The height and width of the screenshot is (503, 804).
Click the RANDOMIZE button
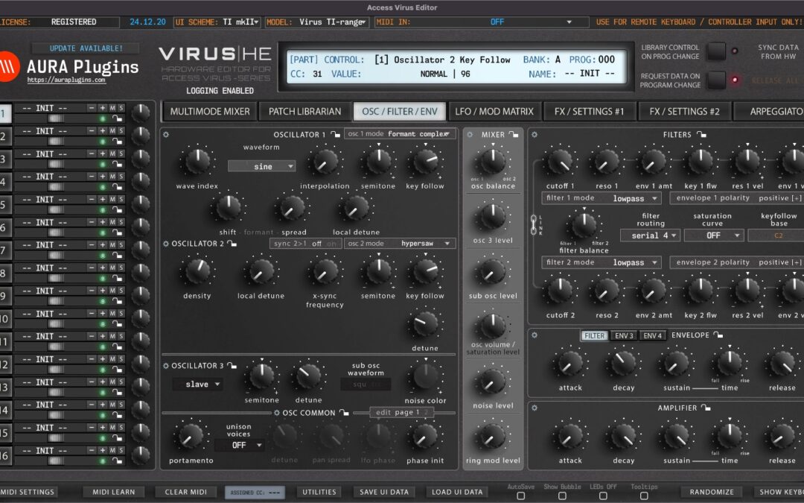(x=711, y=492)
